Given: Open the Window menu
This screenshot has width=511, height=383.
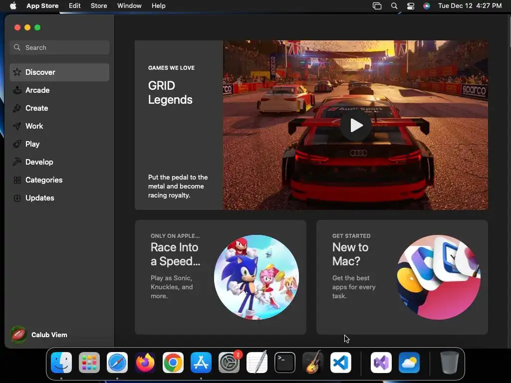Looking at the screenshot, I should pos(129,5).
